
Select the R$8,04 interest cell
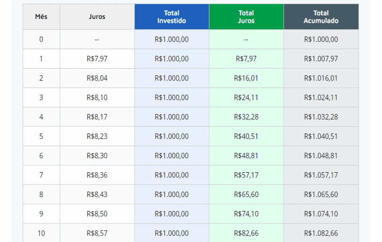pos(97,78)
